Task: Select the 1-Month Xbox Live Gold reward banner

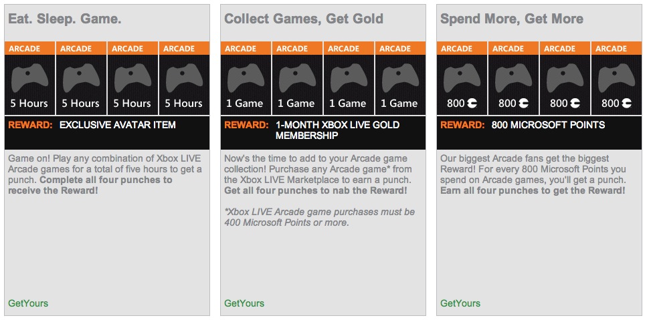Action: pos(323,133)
